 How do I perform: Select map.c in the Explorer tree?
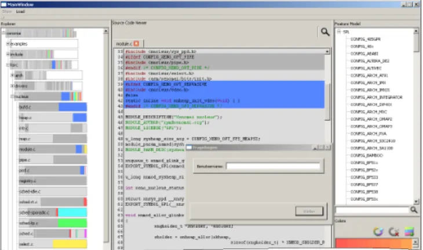pyautogui.click(x=53, y=139)
